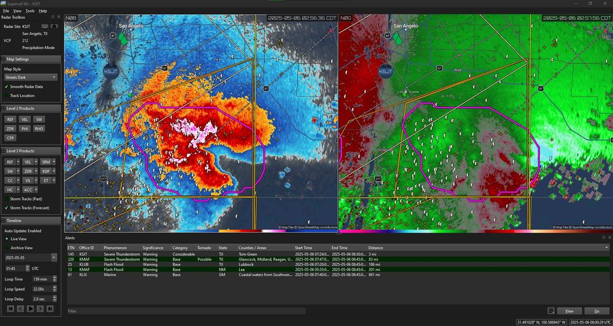Open the Map Style Streets Dark dropdown
This screenshot has height=326, width=613.
31,77
